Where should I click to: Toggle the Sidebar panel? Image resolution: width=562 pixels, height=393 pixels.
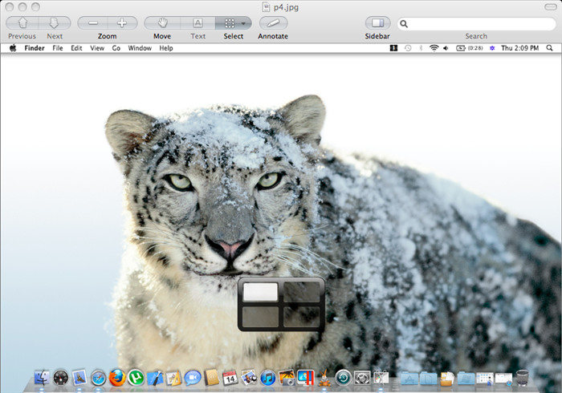(x=377, y=23)
